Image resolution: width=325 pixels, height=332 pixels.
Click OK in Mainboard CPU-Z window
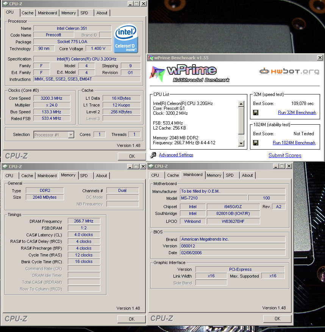[x=277, y=319]
